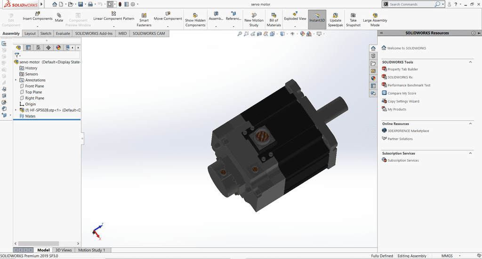Viewport: 482px width, 259px height.
Task: Launch SOLIDWORKS Rx link
Action: pyautogui.click(x=400, y=77)
